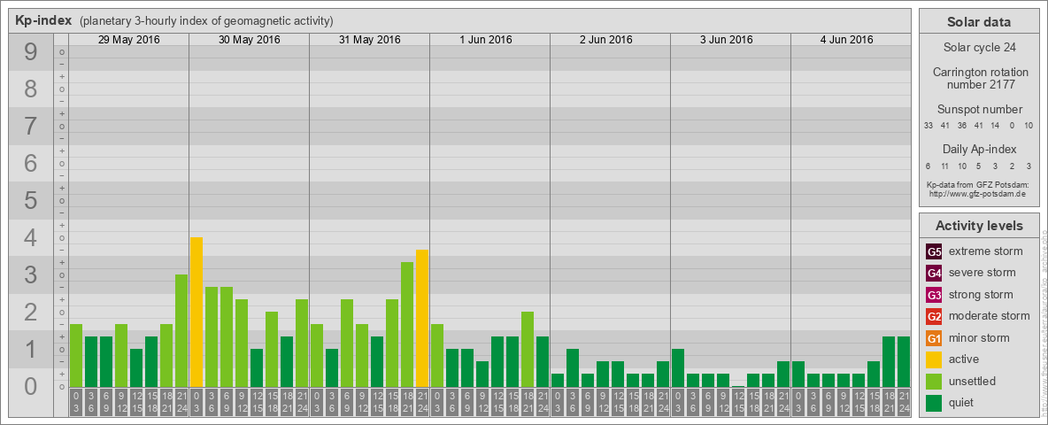Screen dimensions: 1048x425
Task: Click the 'Daily Ap-index' label
Action: coord(979,149)
